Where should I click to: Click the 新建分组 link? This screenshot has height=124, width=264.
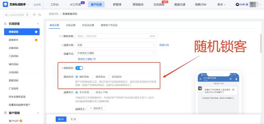click(164, 45)
